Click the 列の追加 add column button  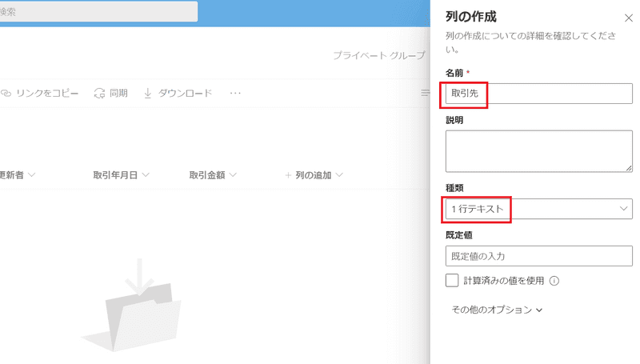tap(314, 175)
